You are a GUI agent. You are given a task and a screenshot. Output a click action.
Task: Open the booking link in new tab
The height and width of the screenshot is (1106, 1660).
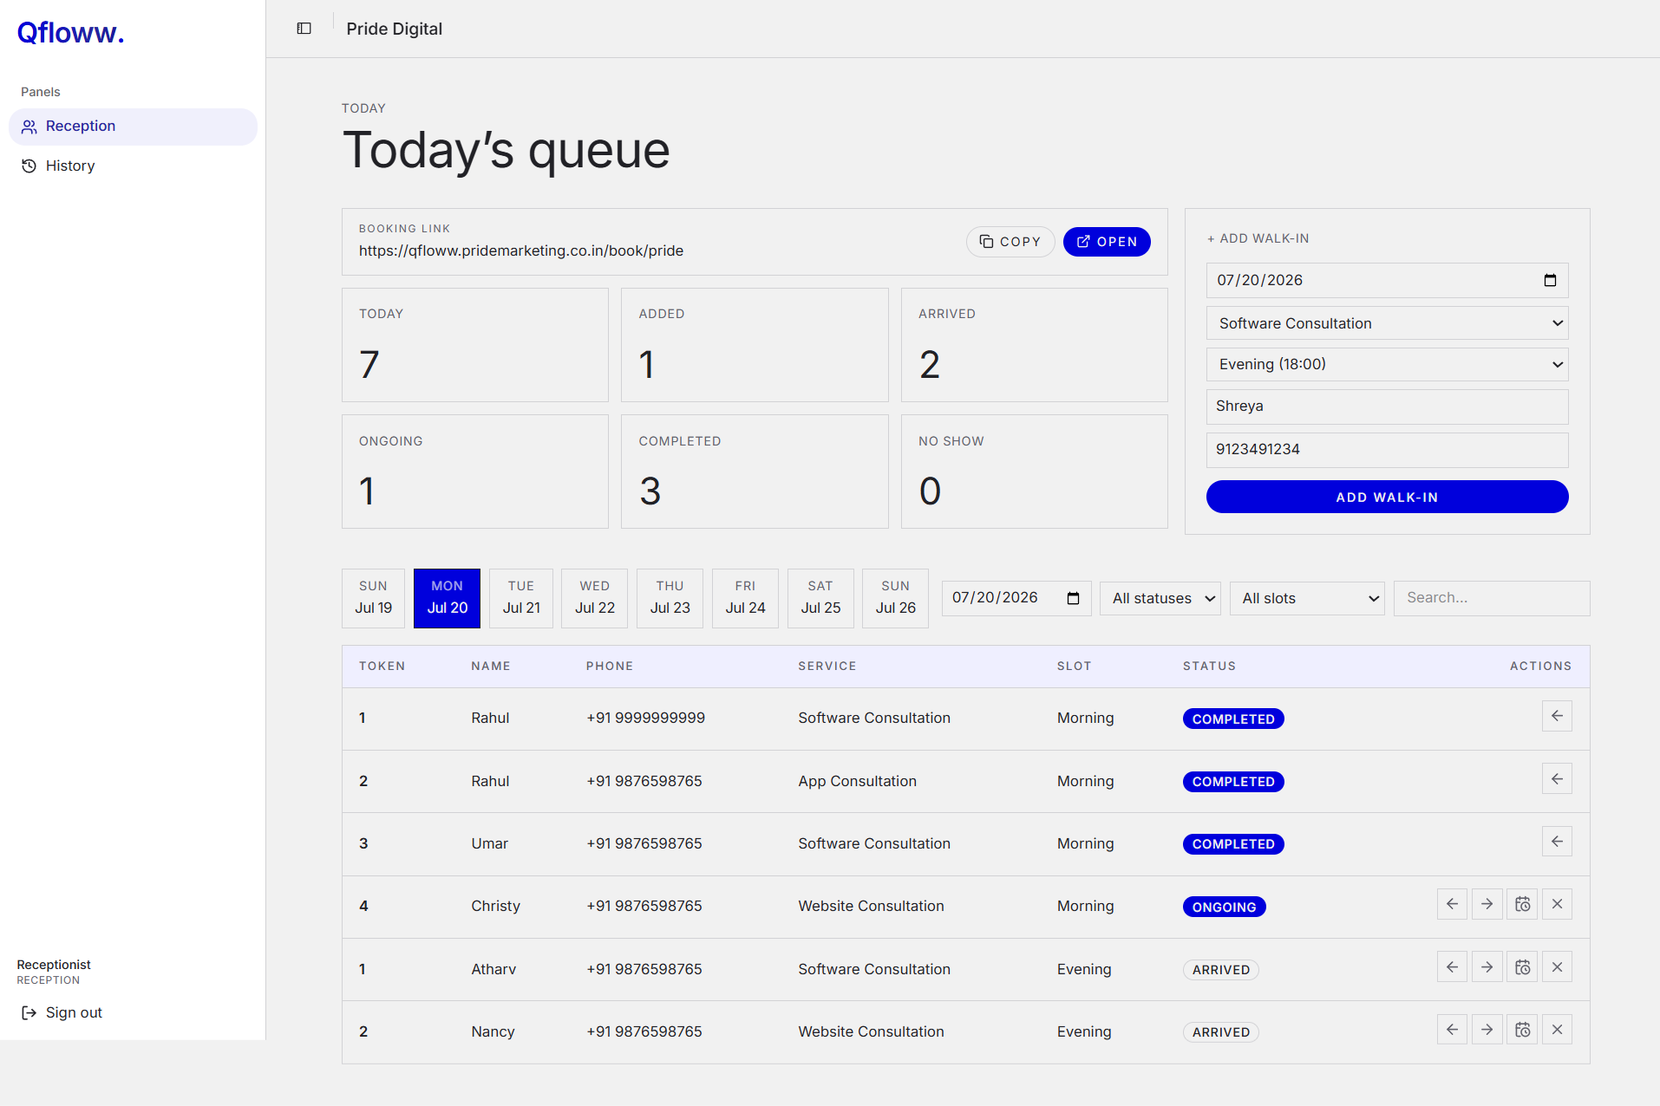tap(1107, 242)
